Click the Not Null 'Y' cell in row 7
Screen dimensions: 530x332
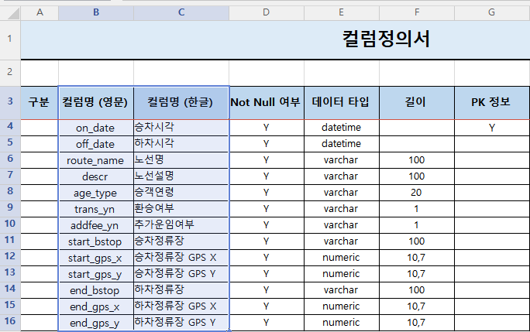pos(267,176)
